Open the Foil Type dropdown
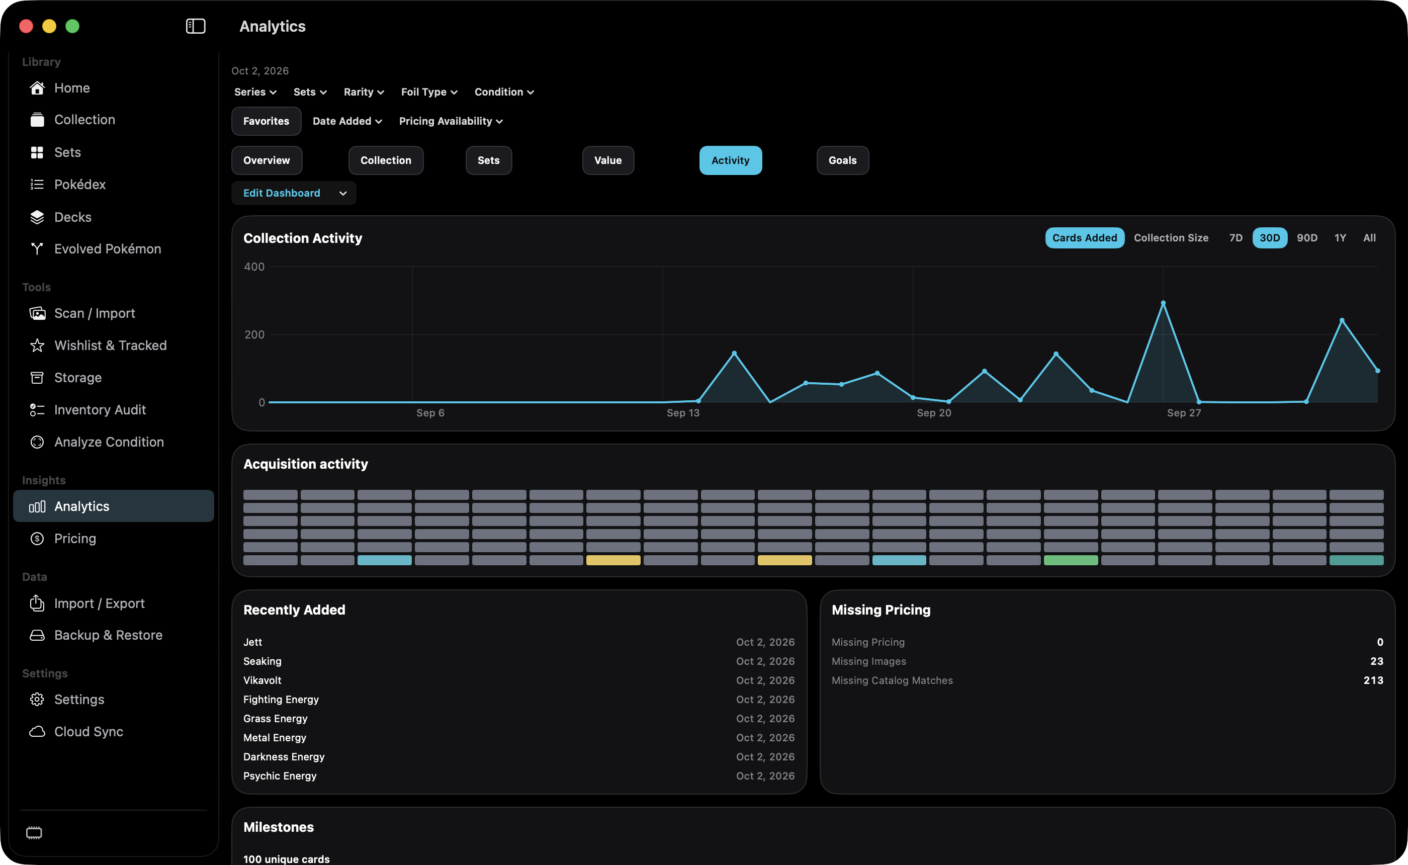 pyautogui.click(x=429, y=92)
